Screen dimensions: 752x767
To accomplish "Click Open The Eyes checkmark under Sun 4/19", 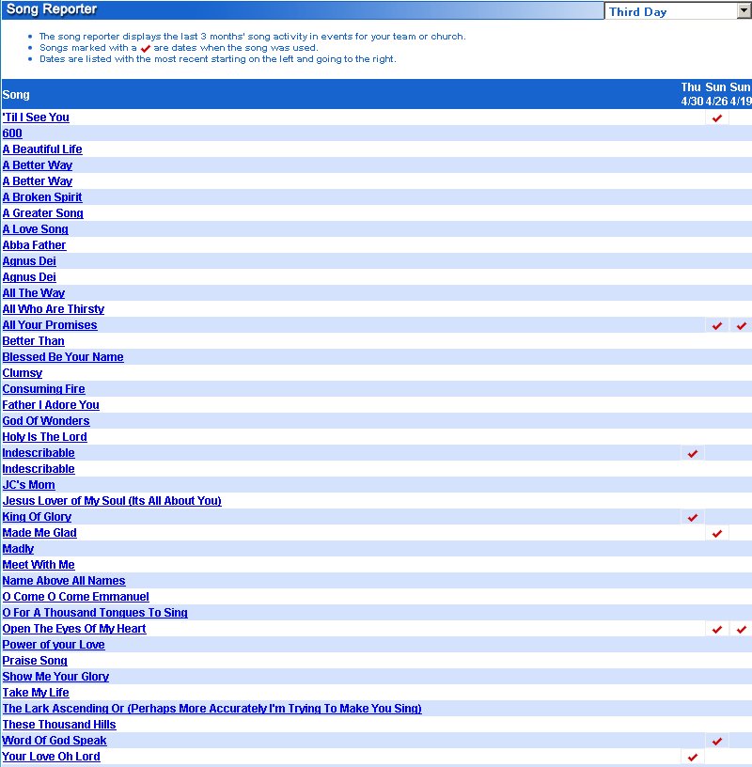I will pyautogui.click(x=742, y=630).
